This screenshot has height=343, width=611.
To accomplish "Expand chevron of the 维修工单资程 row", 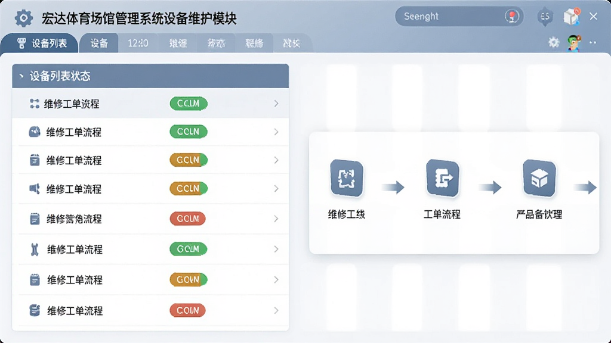I will (x=276, y=104).
